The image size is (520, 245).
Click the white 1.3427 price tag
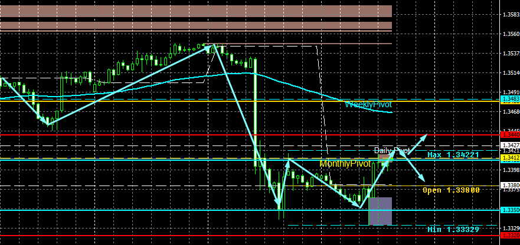click(511, 145)
